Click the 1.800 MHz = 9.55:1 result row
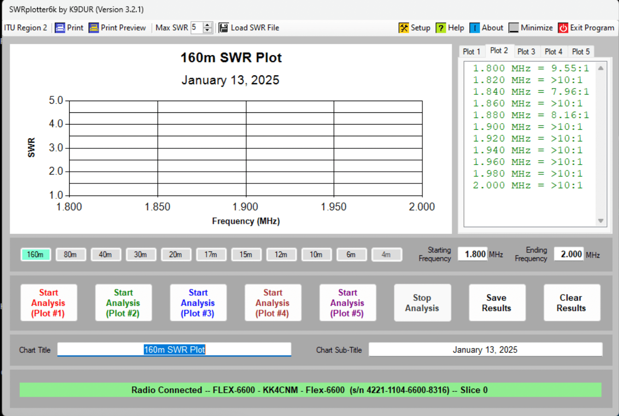The image size is (619, 416). 531,68
